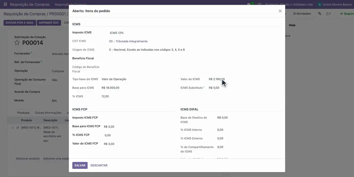Image resolution: width=354 pixels, height=177 pixels.
Task: Edit the Base para ICMS FCP field
Action: (138, 127)
